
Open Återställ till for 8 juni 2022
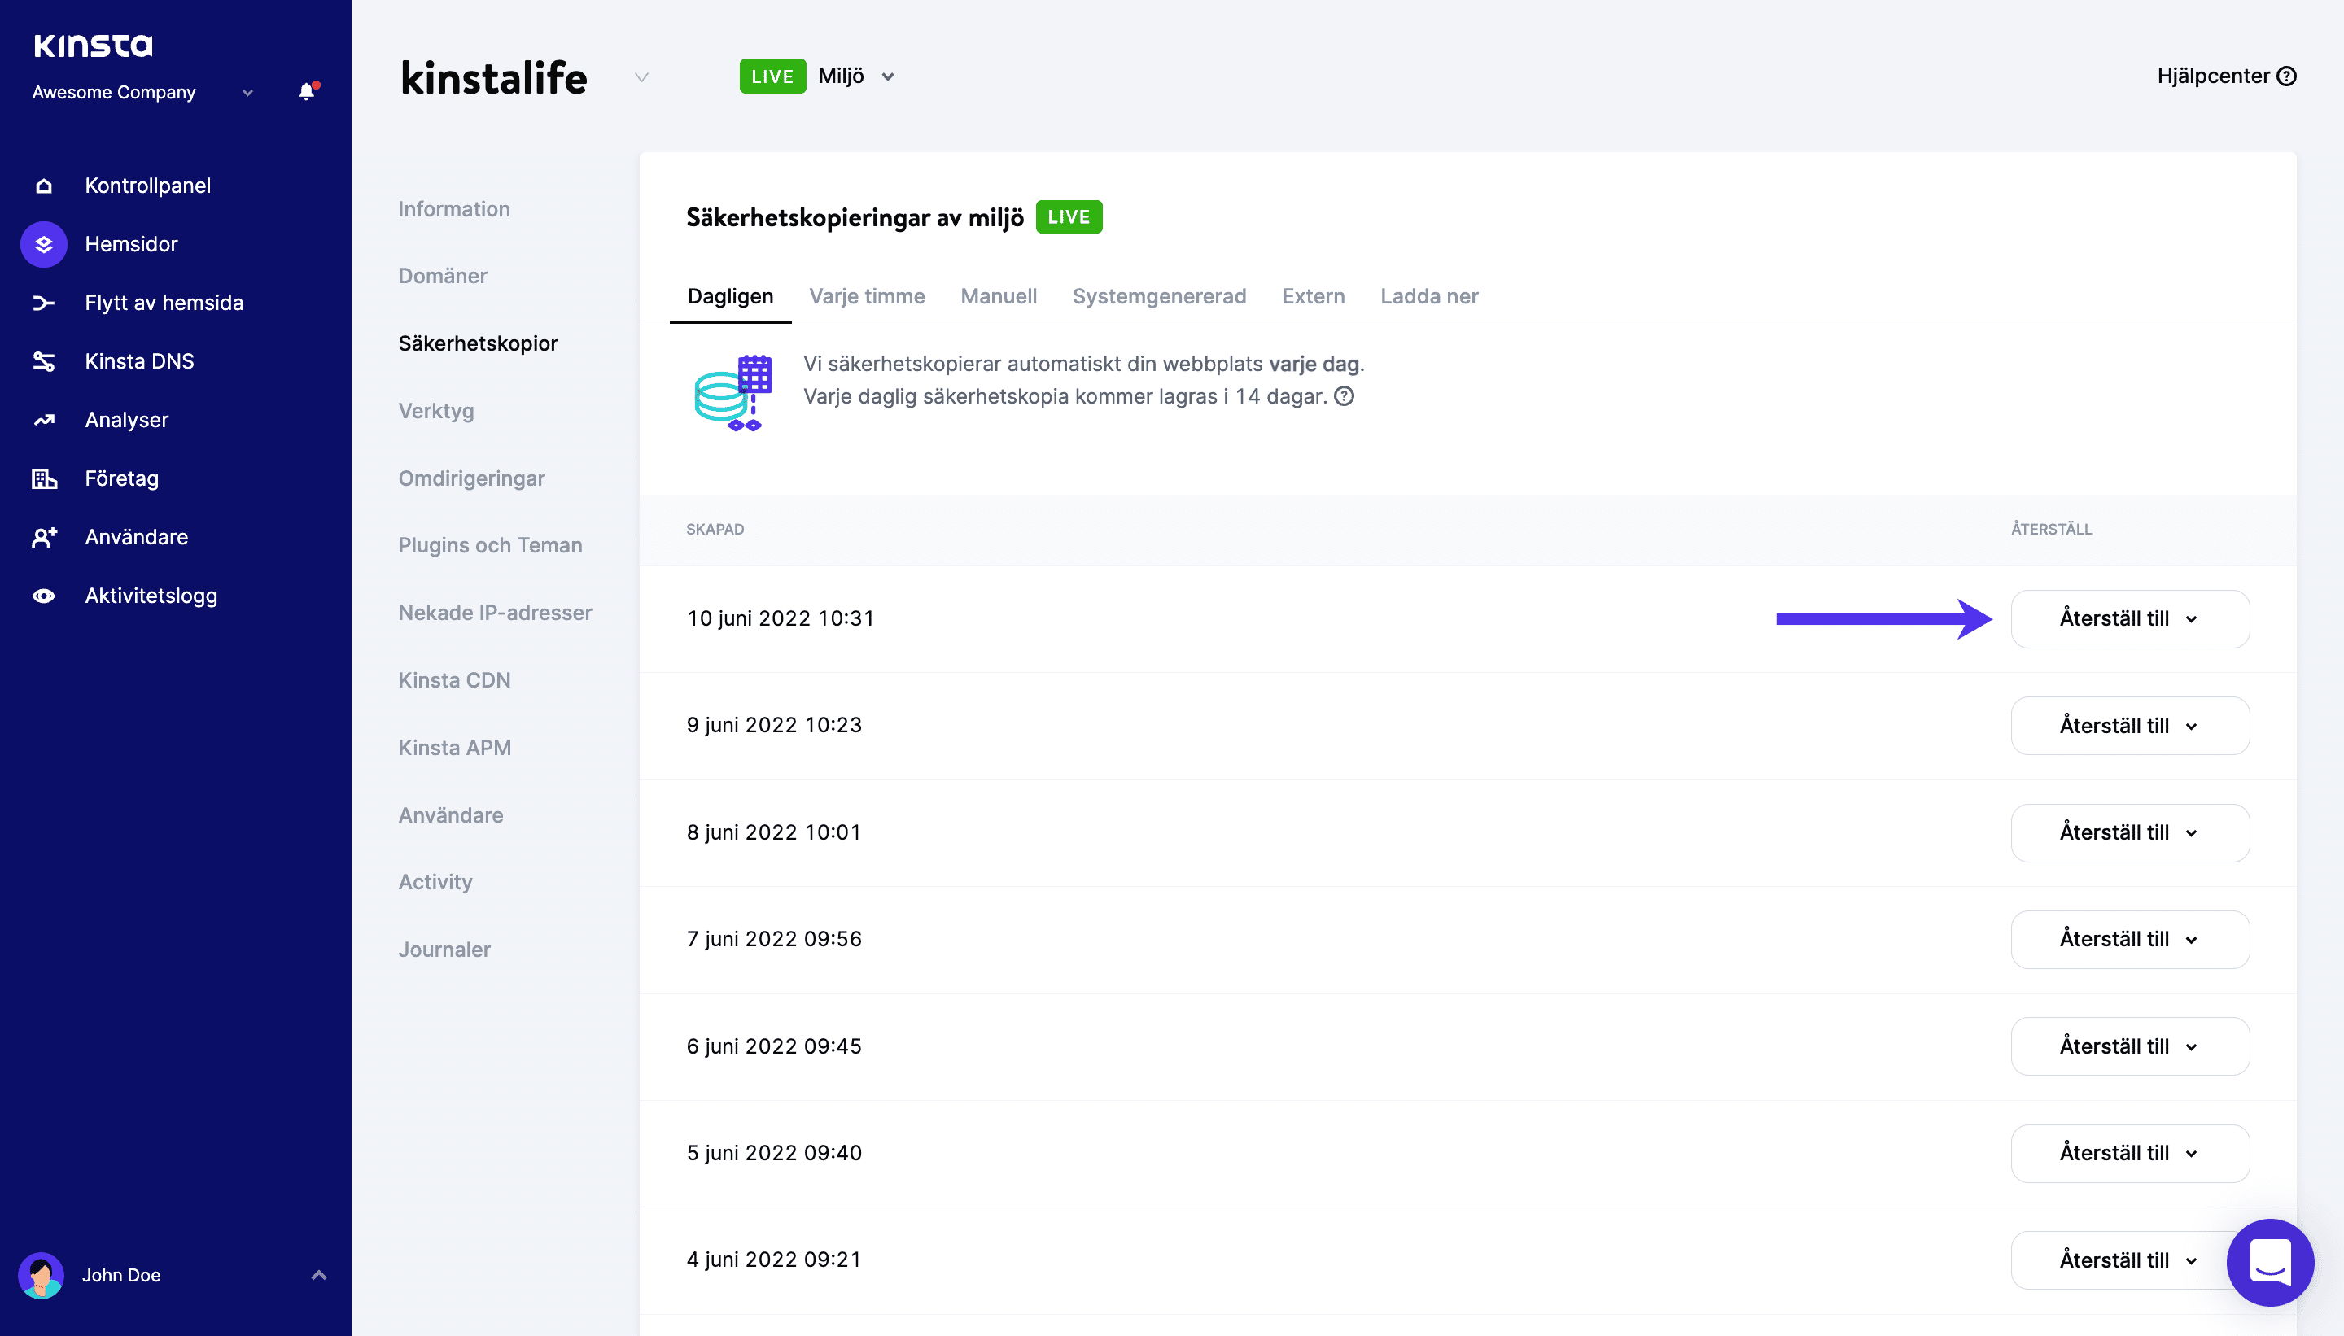coord(2129,832)
